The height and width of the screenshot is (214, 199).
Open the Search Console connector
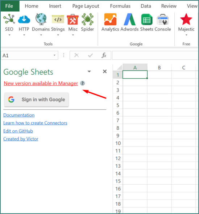pos(163,20)
